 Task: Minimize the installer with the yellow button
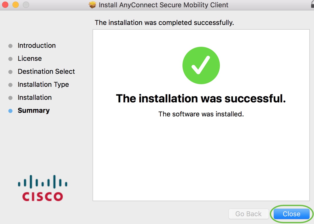(x=16, y=5)
